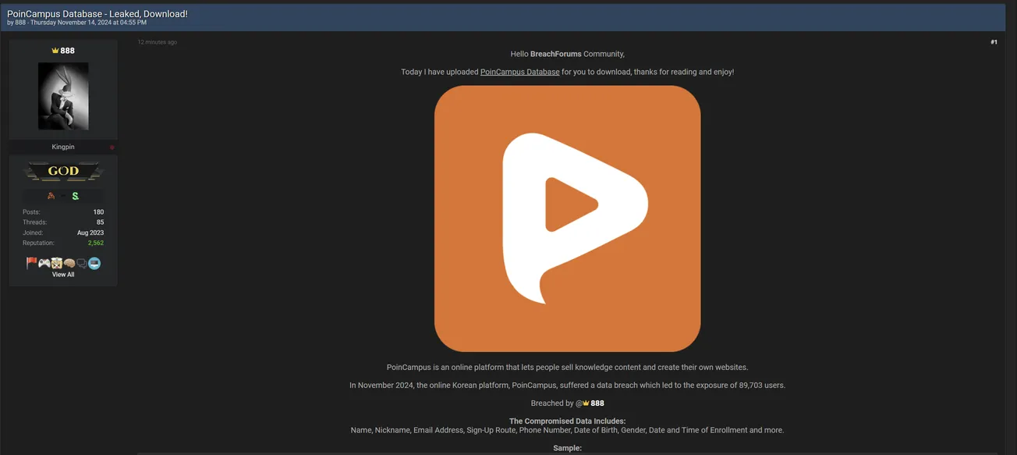
Task: Click the orange figure icon under GOD banner
Action: pyautogui.click(x=51, y=195)
